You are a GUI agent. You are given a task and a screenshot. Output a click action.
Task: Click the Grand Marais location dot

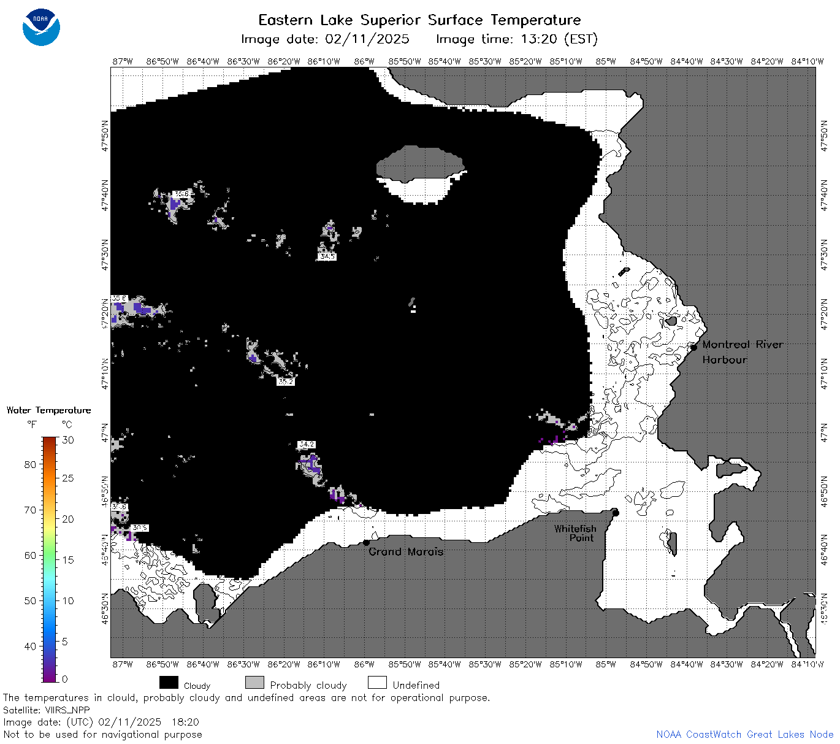366,542
